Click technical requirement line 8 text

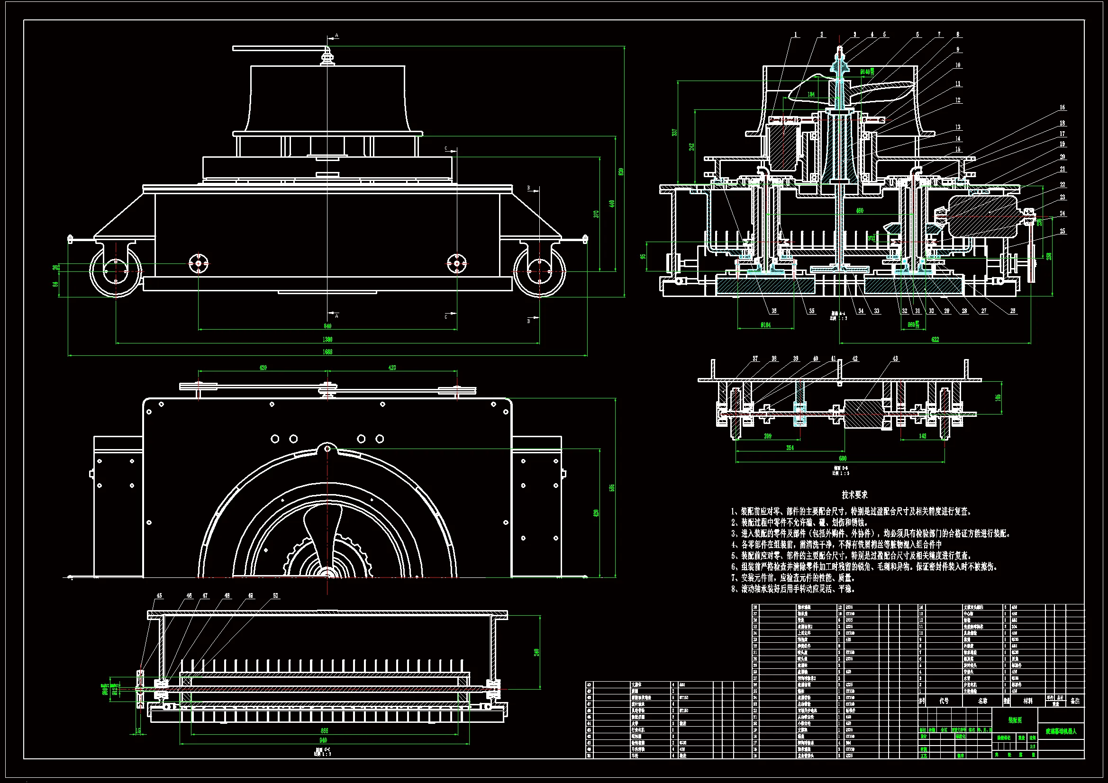tap(793, 589)
